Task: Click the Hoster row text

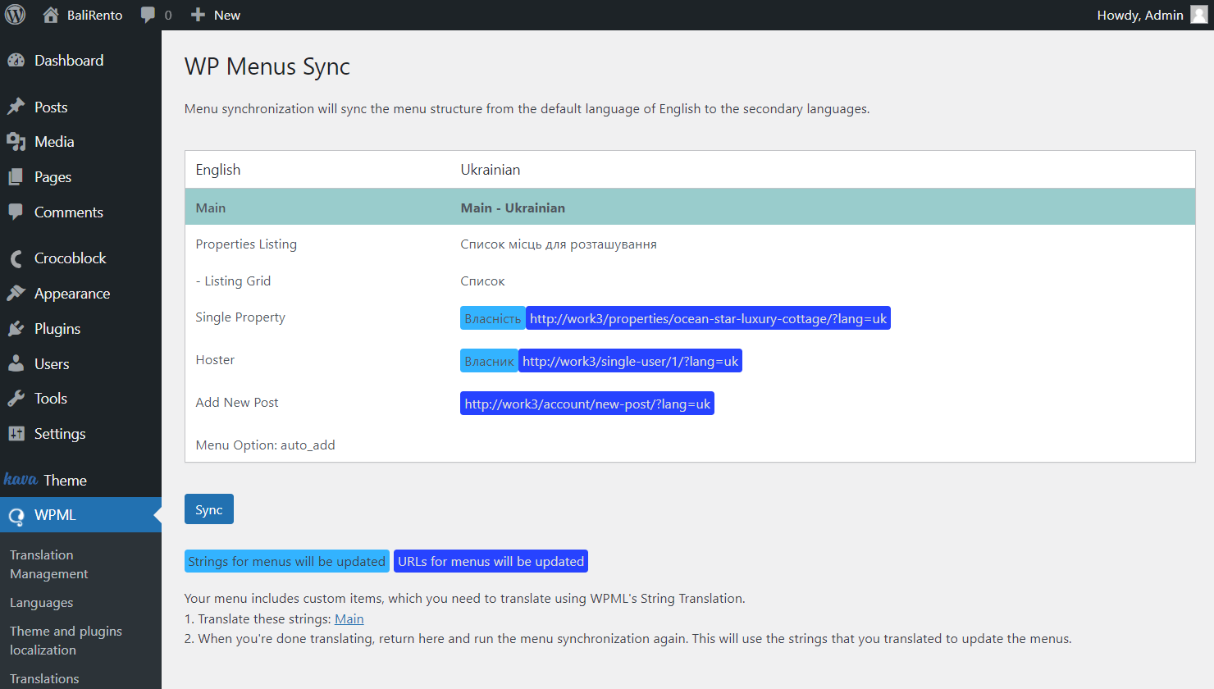Action: click(x=215, y=360)
